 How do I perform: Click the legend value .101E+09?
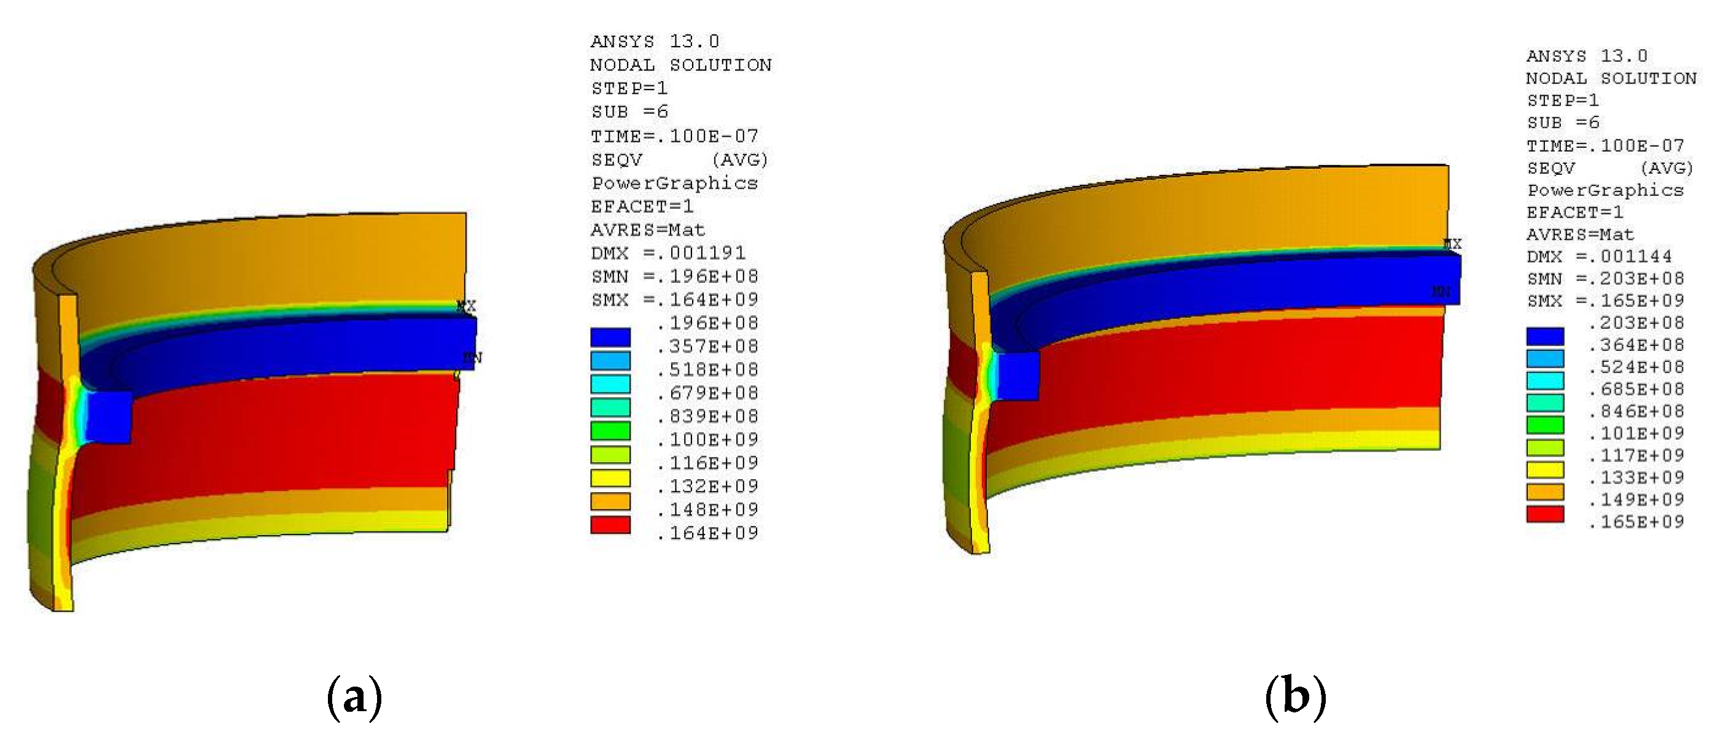[x=1636, y=434]
